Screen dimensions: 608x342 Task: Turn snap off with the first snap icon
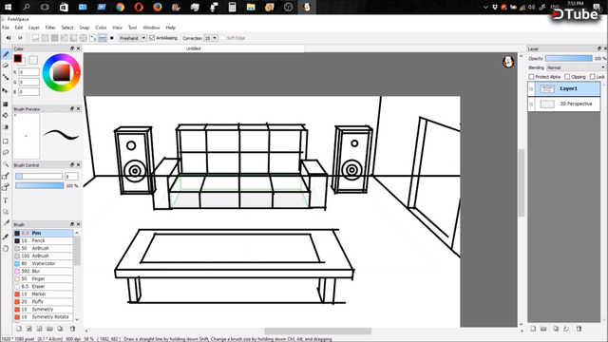[x=35, y=38]
